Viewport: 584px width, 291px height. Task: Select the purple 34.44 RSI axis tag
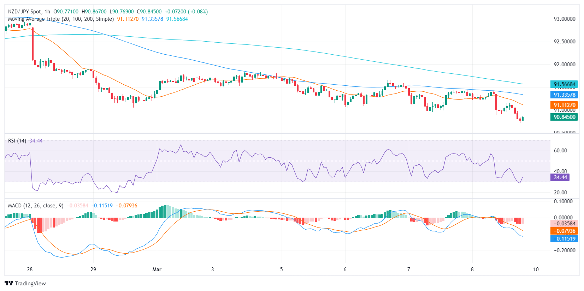[x=560, y=177]
